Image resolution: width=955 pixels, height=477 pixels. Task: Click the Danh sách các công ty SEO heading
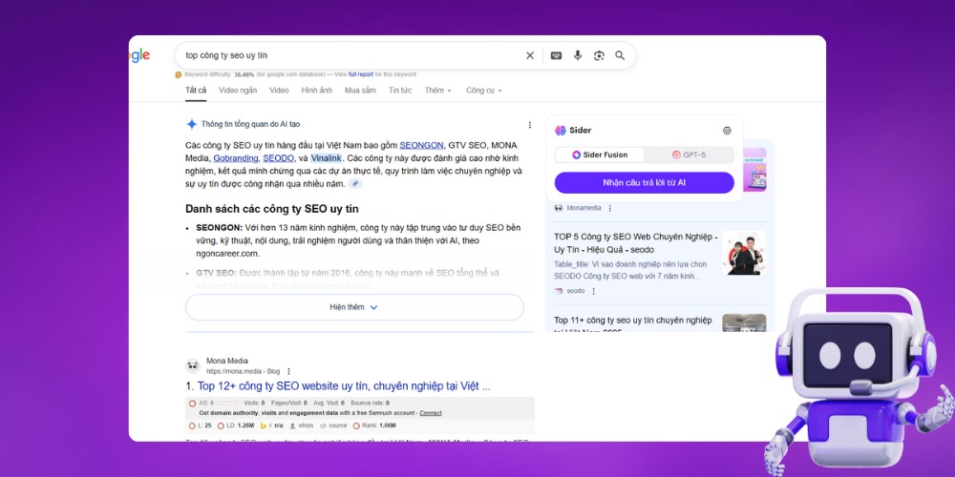click(x=271, y=209)
